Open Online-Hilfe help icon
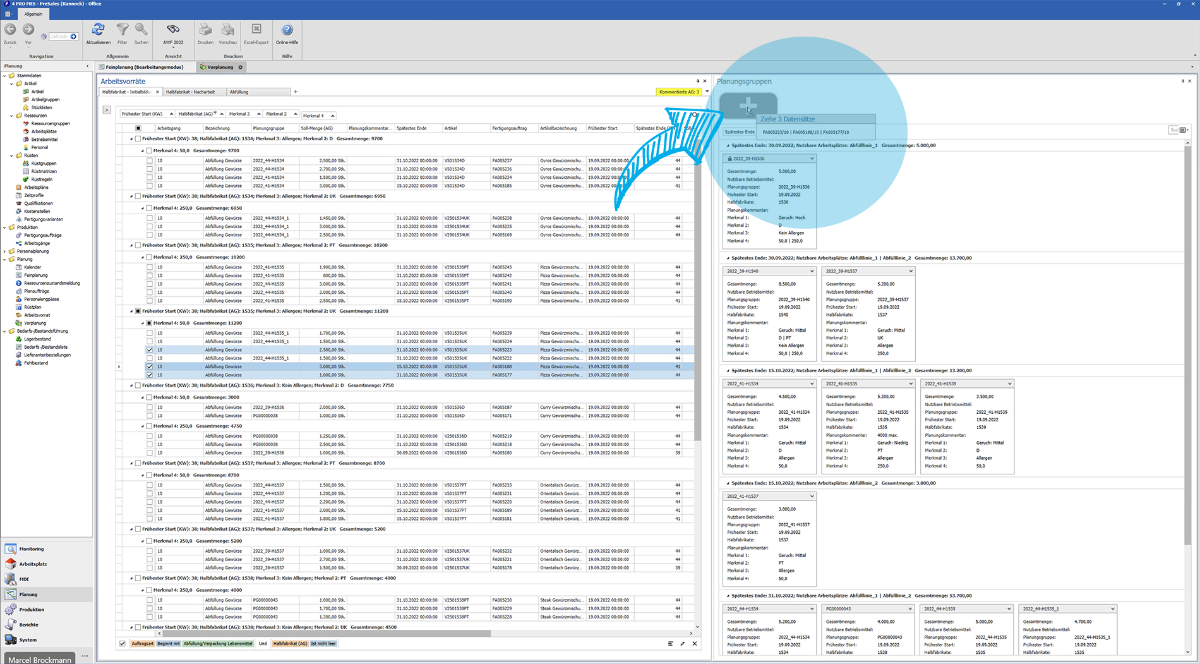Viewport: 1200px width, 664px height. coord(287,30)
